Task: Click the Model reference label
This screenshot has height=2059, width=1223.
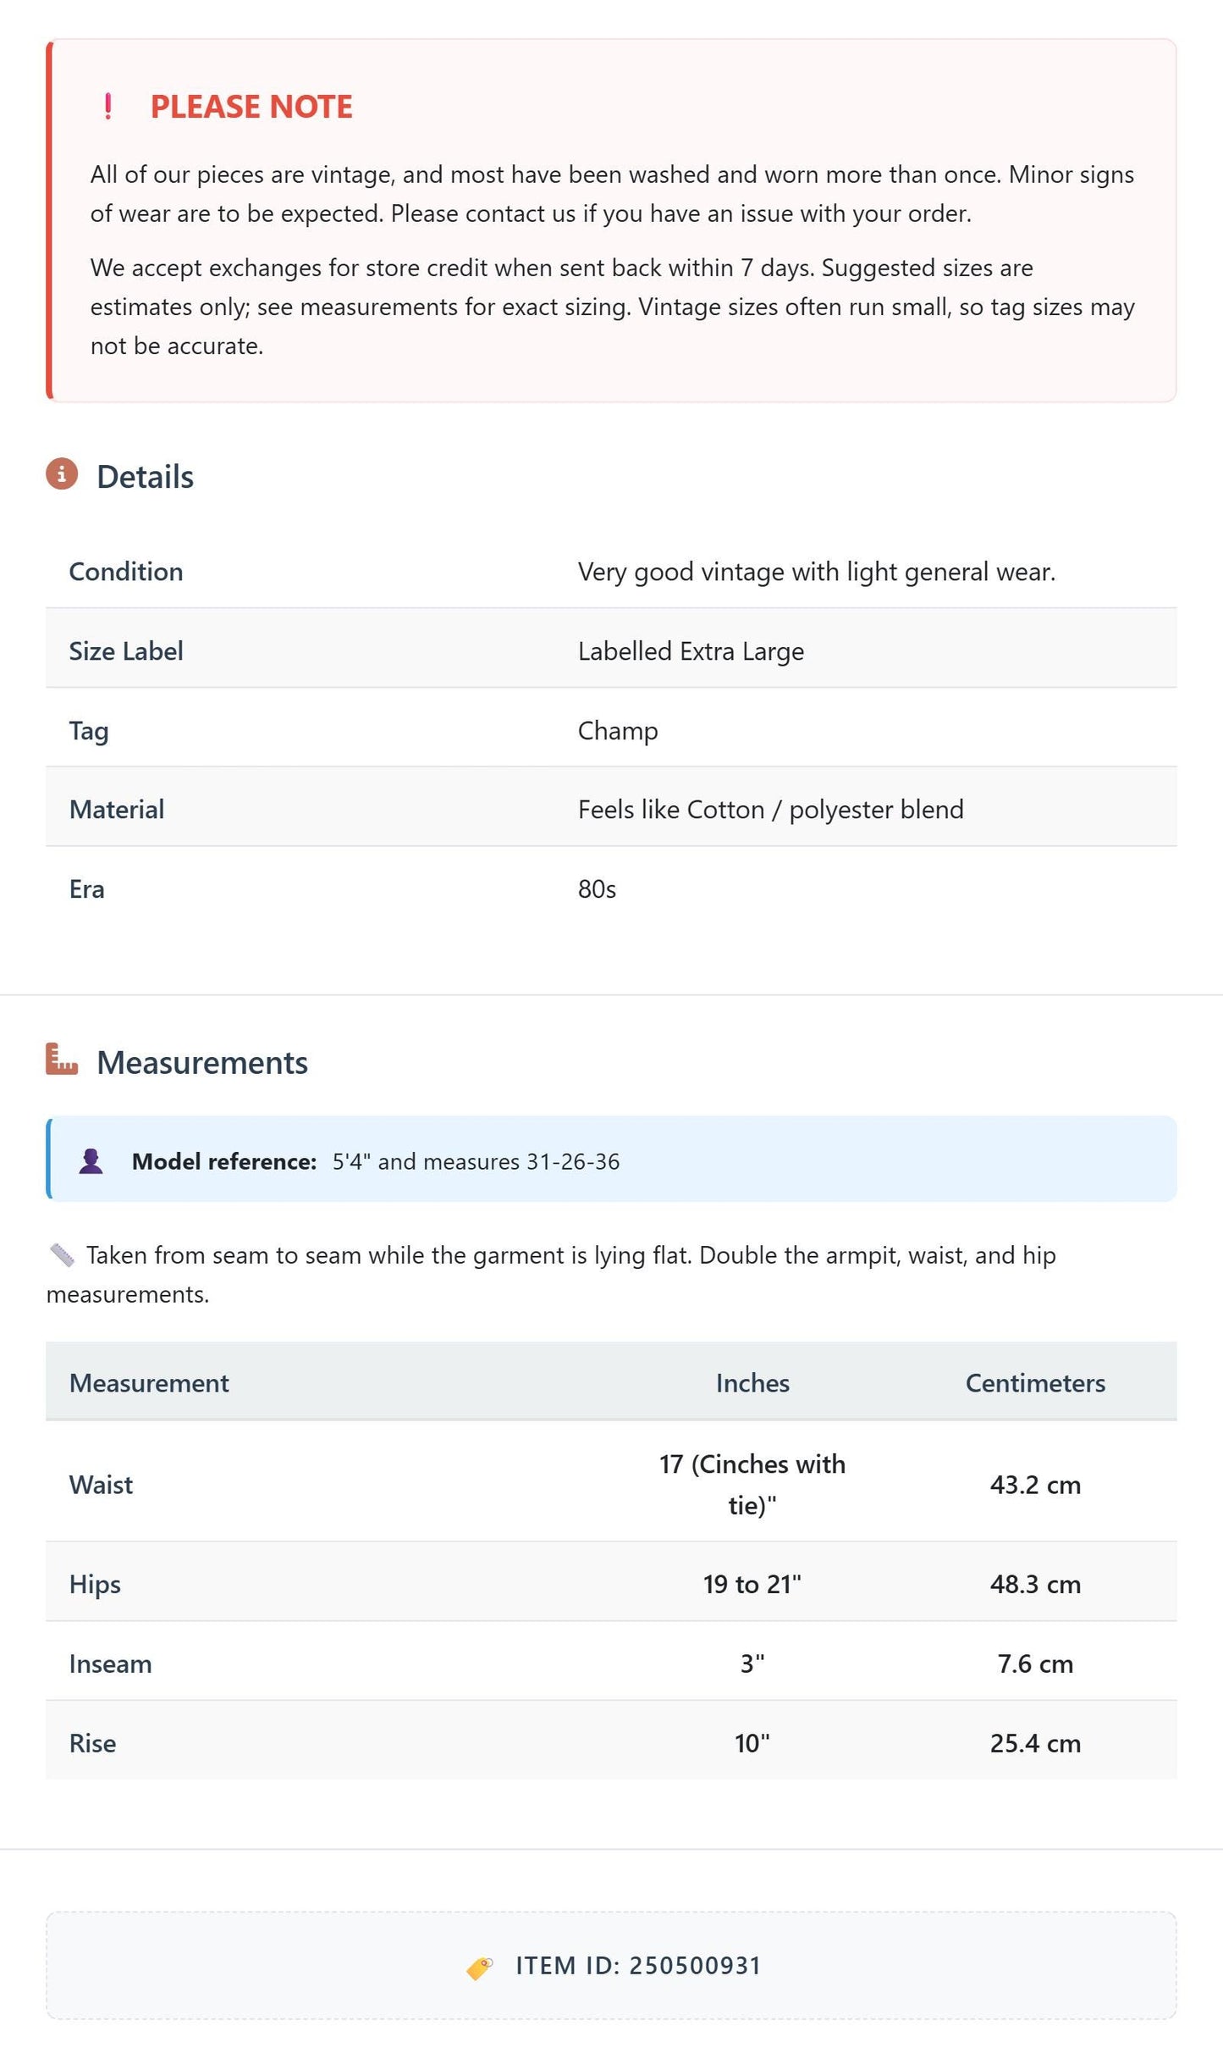Action: pos(224,1161)
